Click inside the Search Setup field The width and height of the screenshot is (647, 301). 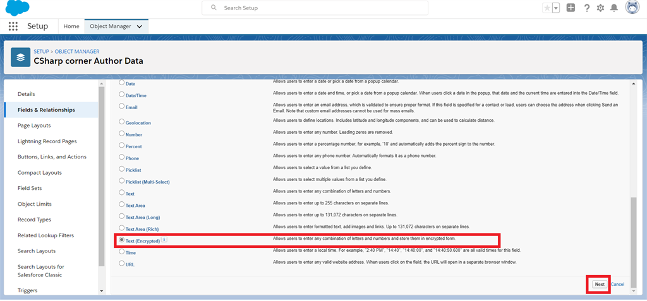[315, 8]
